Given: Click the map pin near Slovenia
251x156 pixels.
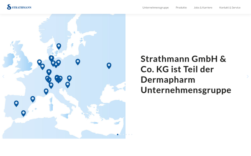Looking at the screenshot, I should click(x=67, y=85).
